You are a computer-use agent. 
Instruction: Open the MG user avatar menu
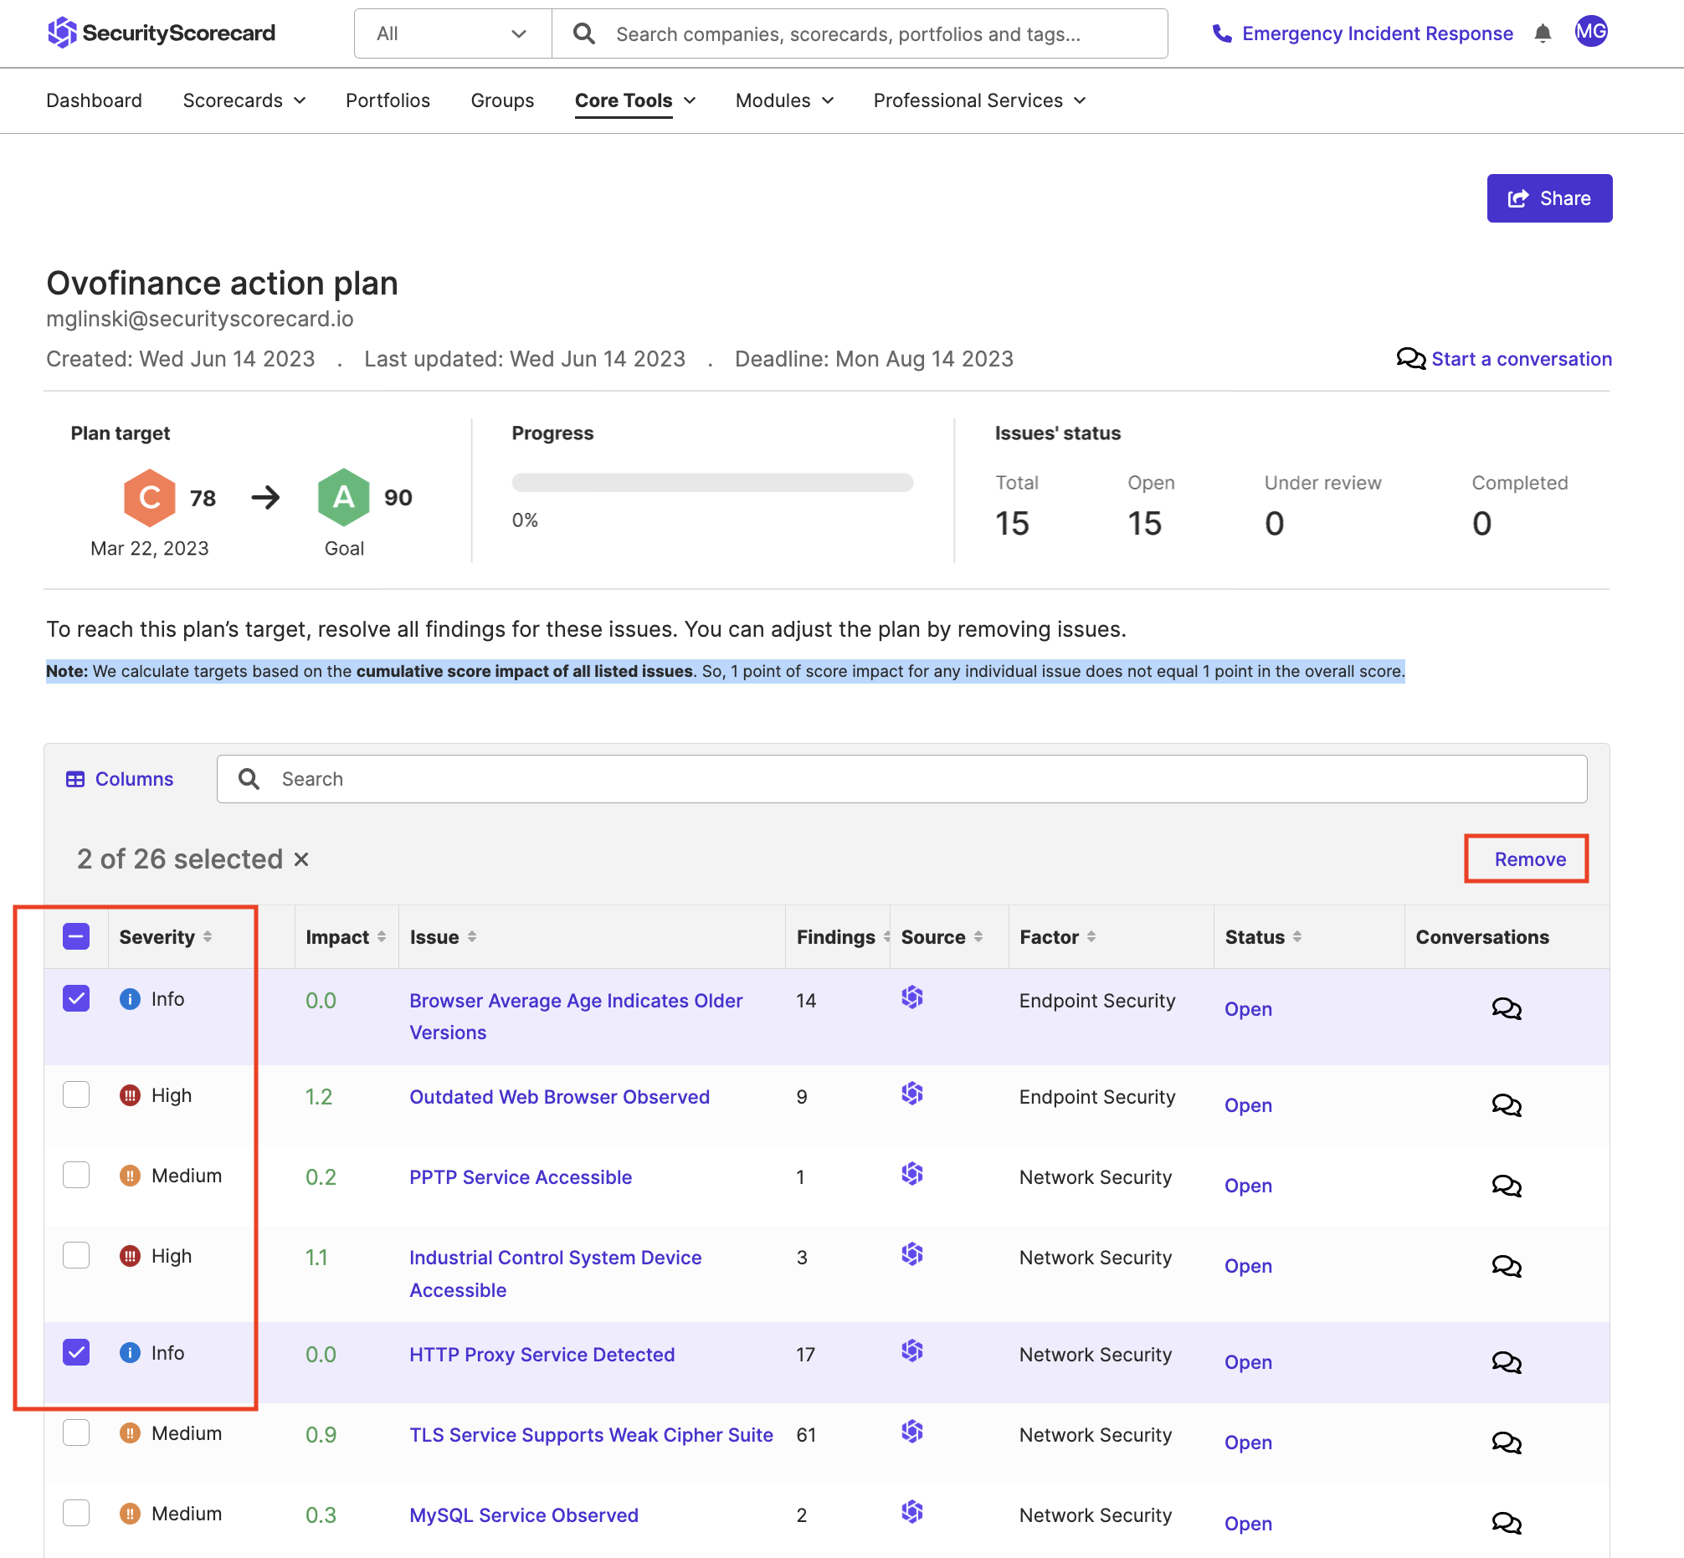(x=1590, y=32)
